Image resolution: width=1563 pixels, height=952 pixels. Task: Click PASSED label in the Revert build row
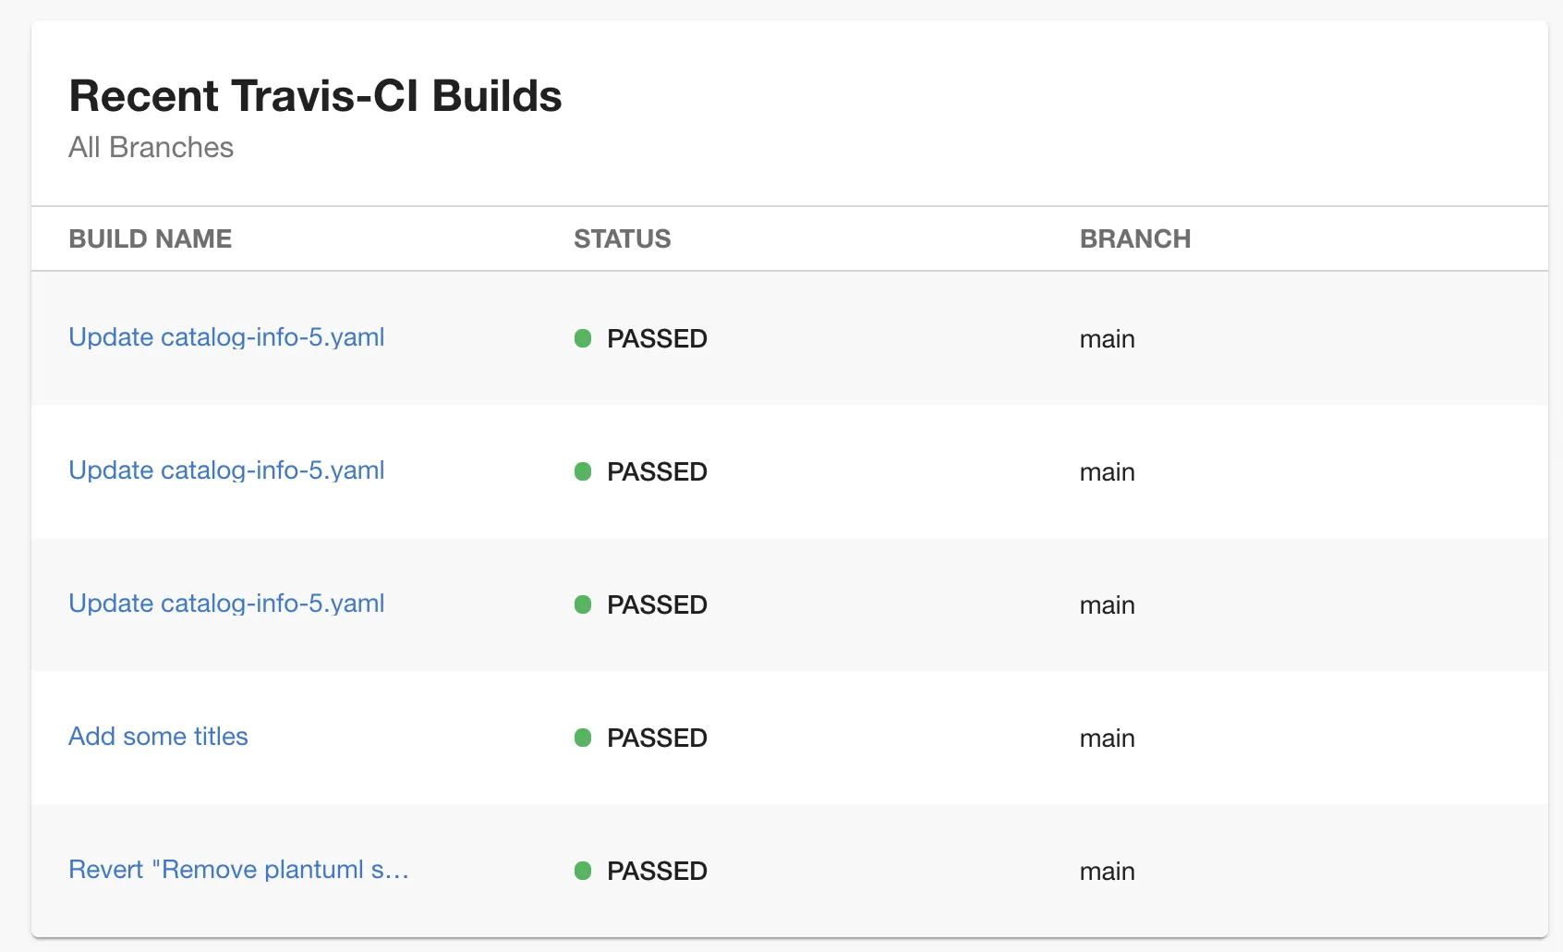[657, 871]
